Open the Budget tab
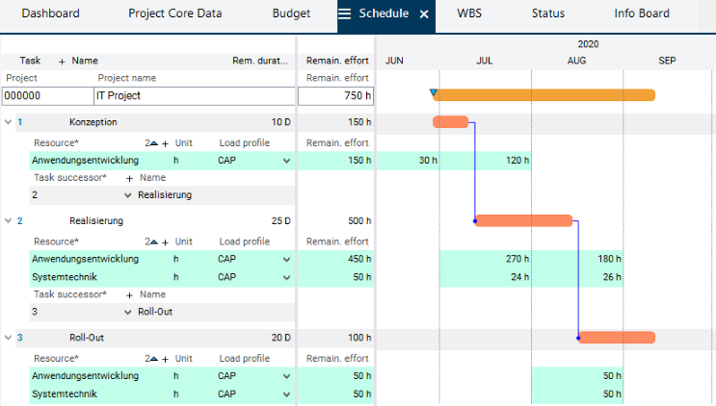 coord(291,14)
